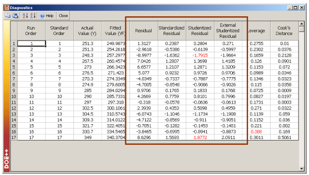Maximize the Diagnostics window
This screenshot has height=175, width=309.
(x=295, y=8)
